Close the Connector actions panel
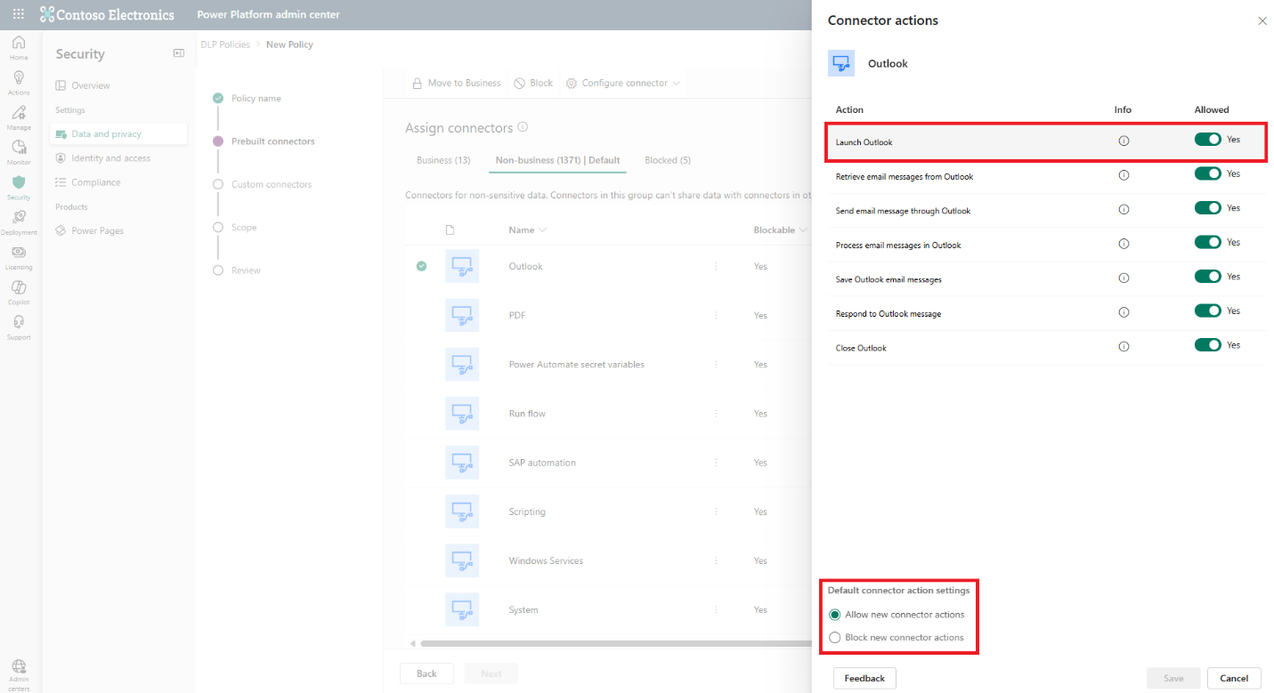 coord(1262,20)
